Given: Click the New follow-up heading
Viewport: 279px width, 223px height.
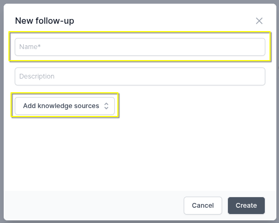Looking at the screenshot, I should coord(45,21).
